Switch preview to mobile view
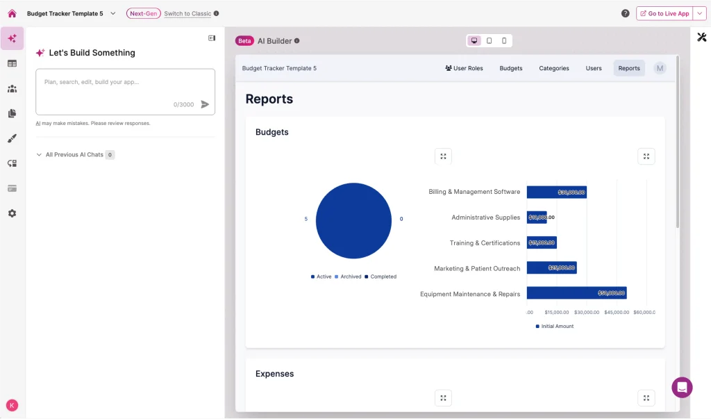 pos(504,41)
